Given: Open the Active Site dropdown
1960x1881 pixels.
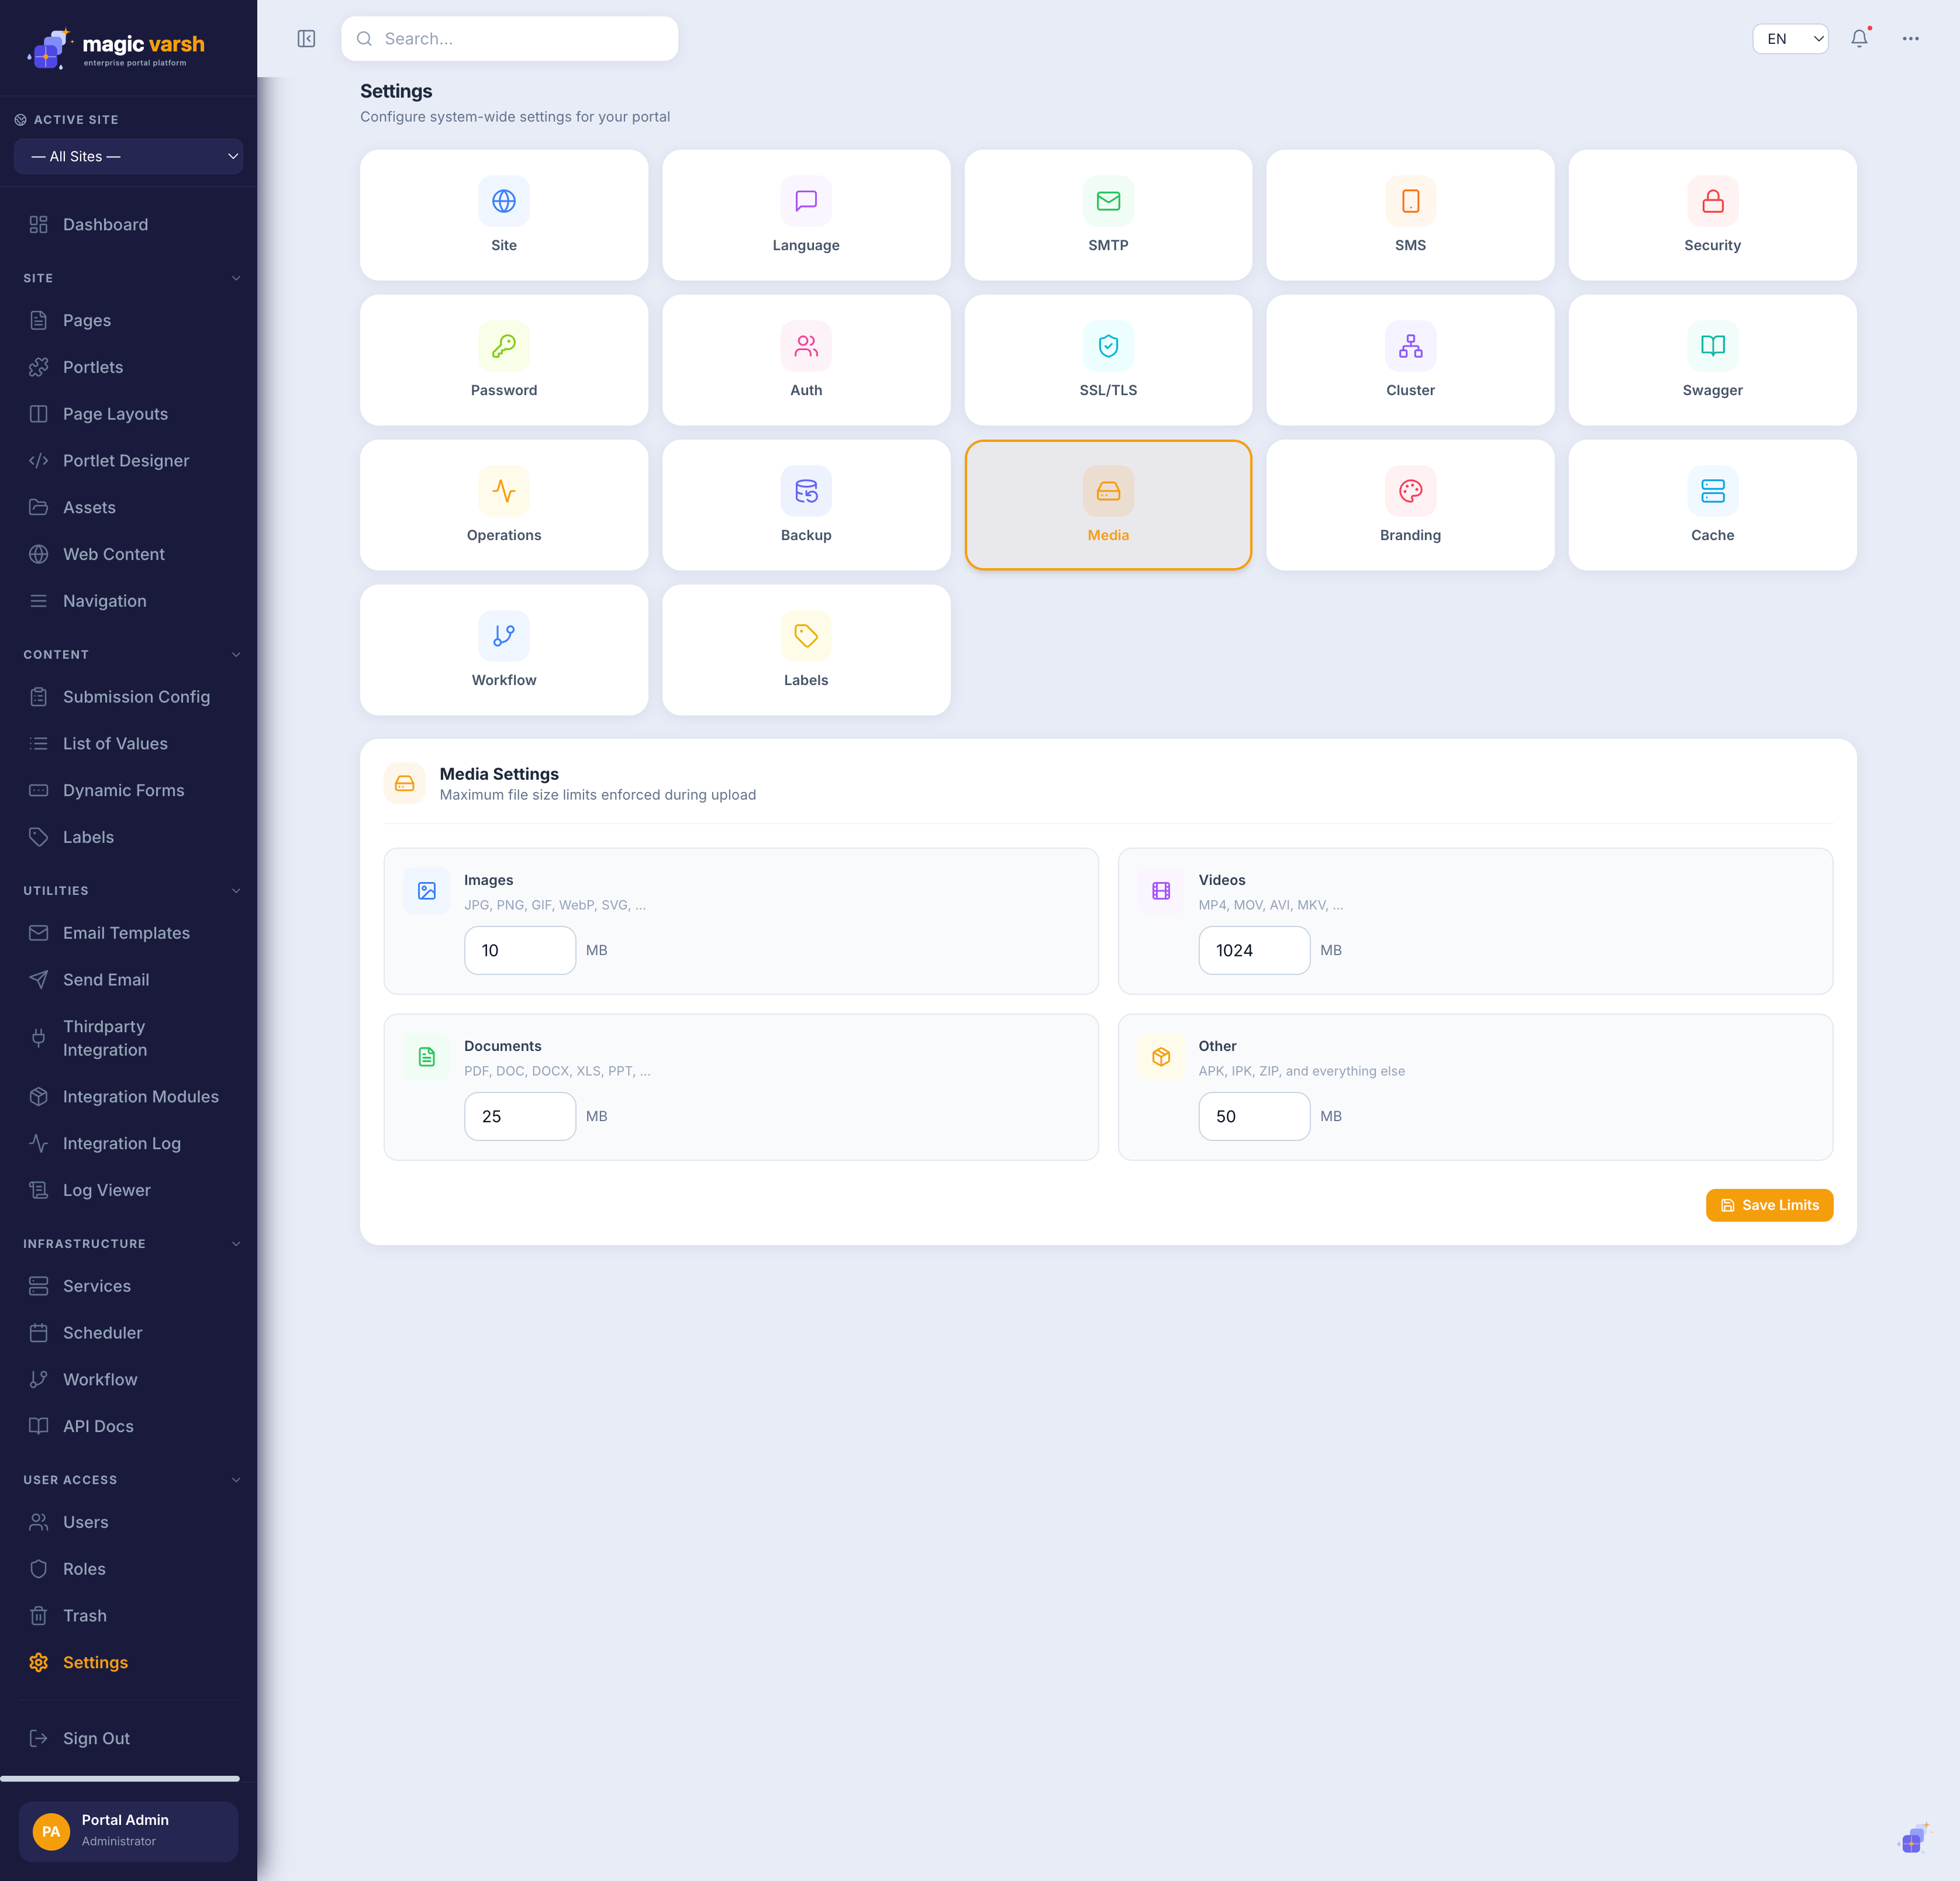Looking at the screenshot, I should click(x=128, y=157).
